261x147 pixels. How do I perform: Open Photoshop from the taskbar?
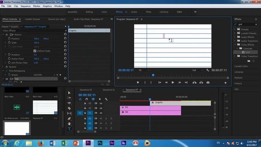[x=100, y=143]
